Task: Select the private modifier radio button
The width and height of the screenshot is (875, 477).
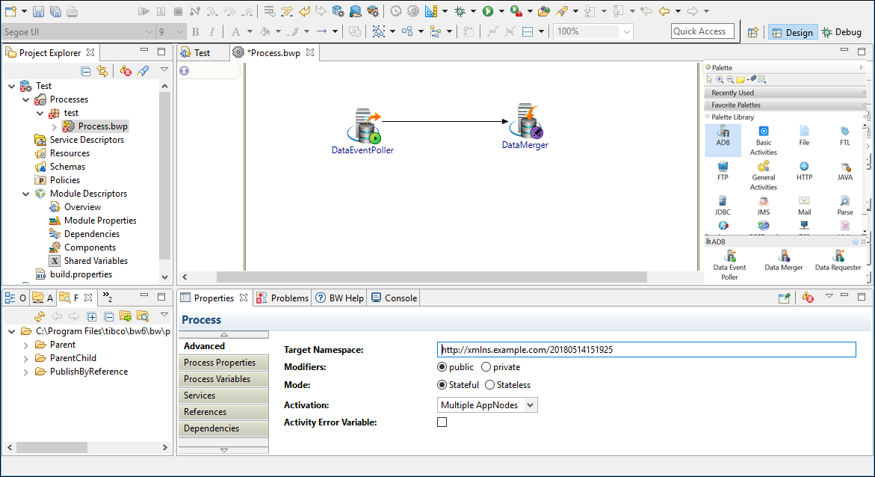Action: (x=486, y=367)
